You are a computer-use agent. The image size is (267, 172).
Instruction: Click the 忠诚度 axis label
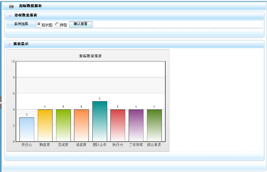[x=63, y=145]
